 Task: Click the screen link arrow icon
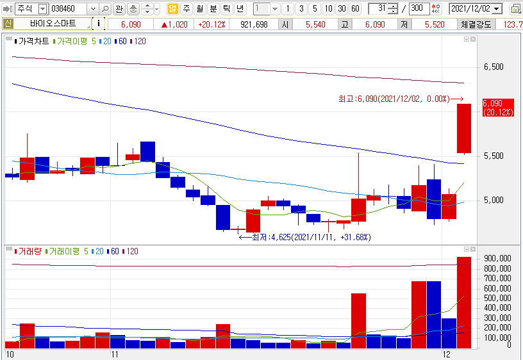[7, 9]
